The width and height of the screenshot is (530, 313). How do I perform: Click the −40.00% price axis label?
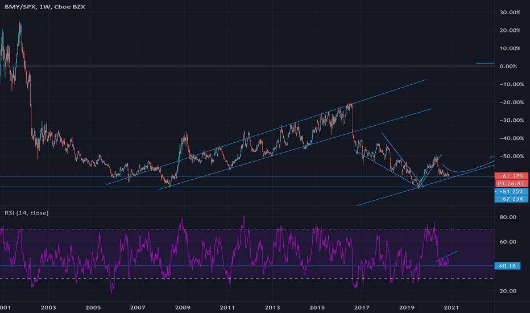click(x=512, y=138)
